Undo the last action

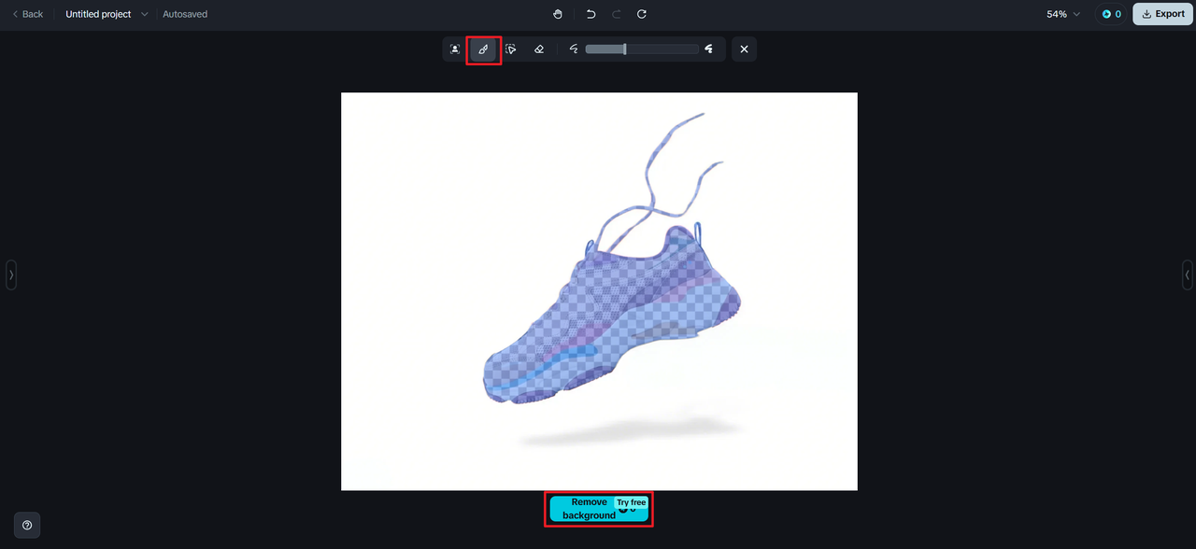pyautogui.click(x=591, y=14)
